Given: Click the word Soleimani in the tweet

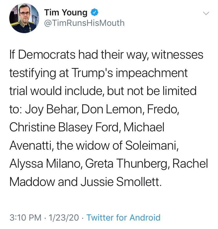Looking at the screenshot, I should pyautogui.click(x=151, y=146).
